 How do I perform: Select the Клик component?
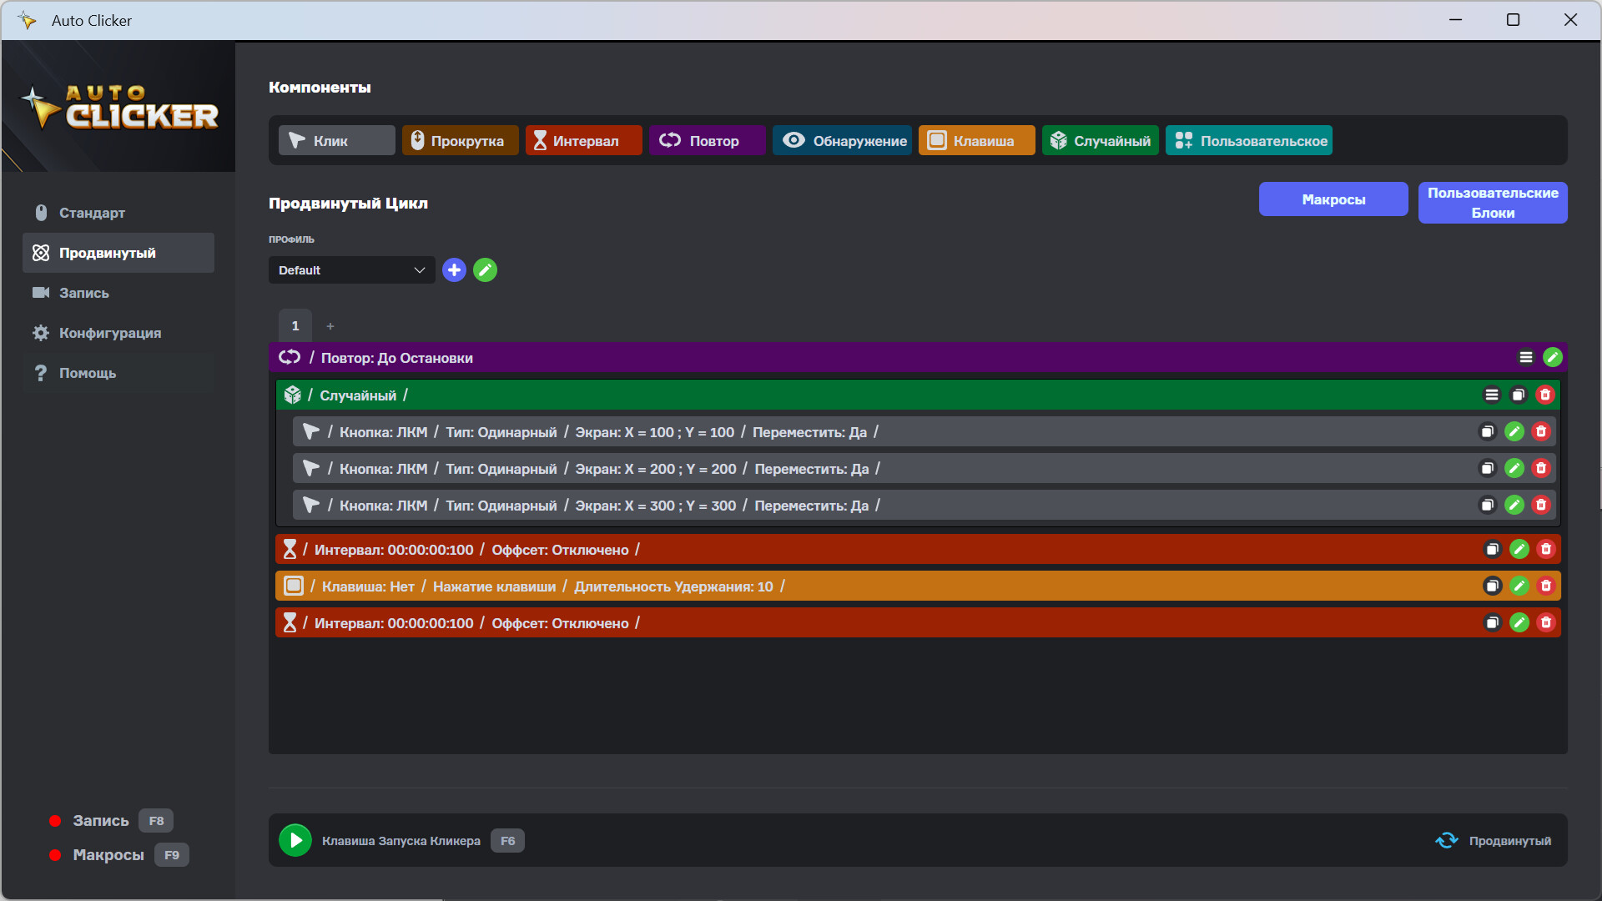point(336,140)
